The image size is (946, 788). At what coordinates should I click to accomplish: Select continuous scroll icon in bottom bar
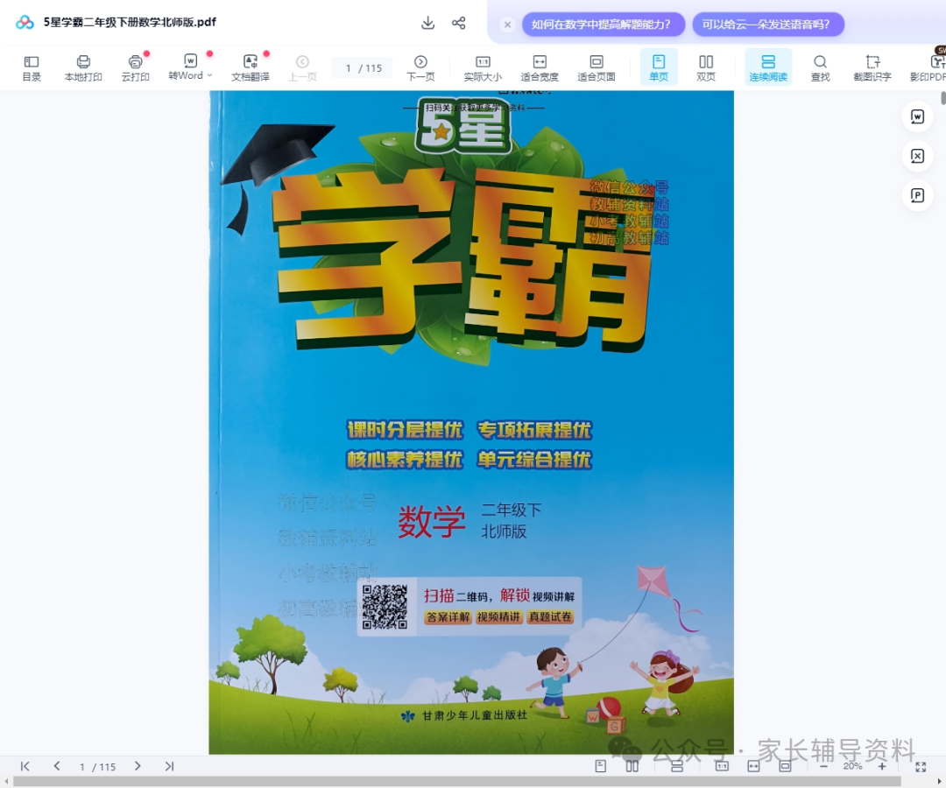coord(677,766)
